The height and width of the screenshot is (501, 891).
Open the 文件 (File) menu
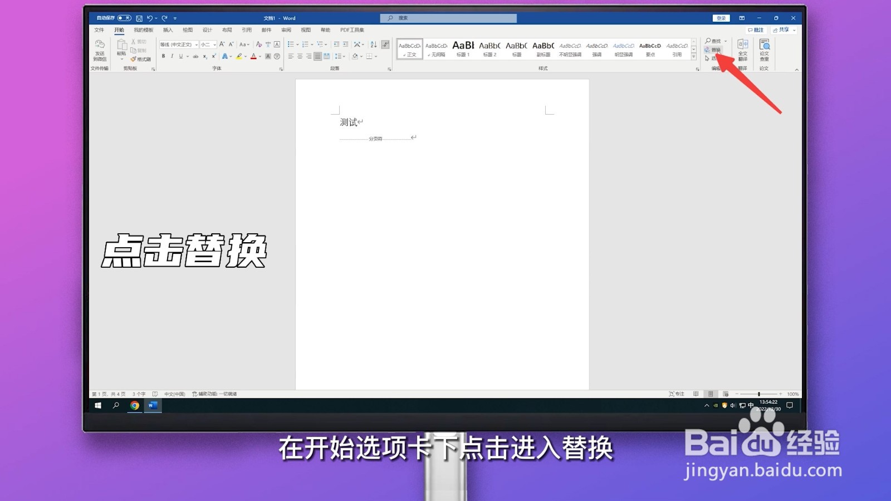point(99,30)
